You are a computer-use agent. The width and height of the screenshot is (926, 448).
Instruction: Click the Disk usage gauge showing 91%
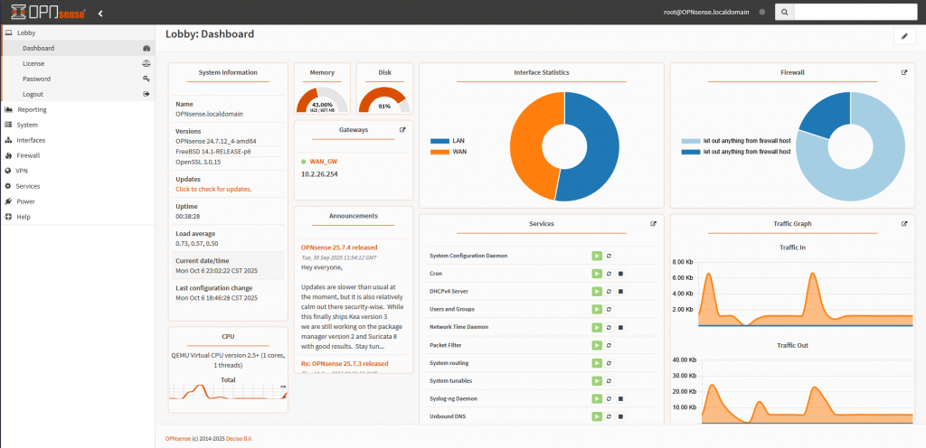point(384,99)
